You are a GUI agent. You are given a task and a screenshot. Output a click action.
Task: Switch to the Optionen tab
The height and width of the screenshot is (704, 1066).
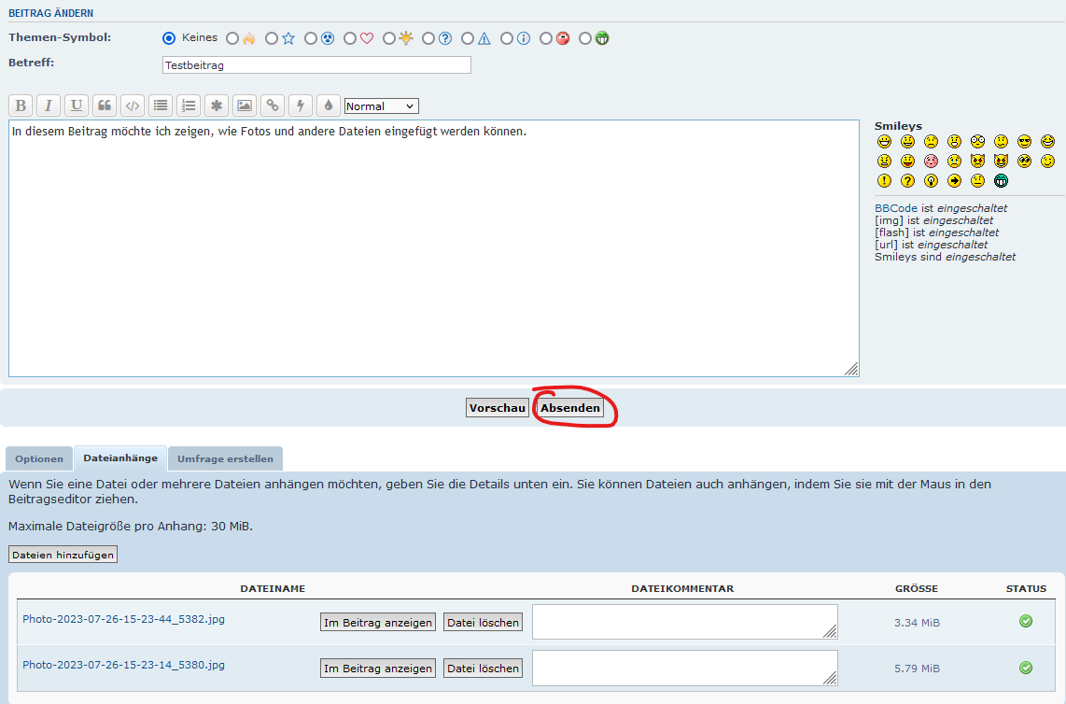click(x=39, y=458)
